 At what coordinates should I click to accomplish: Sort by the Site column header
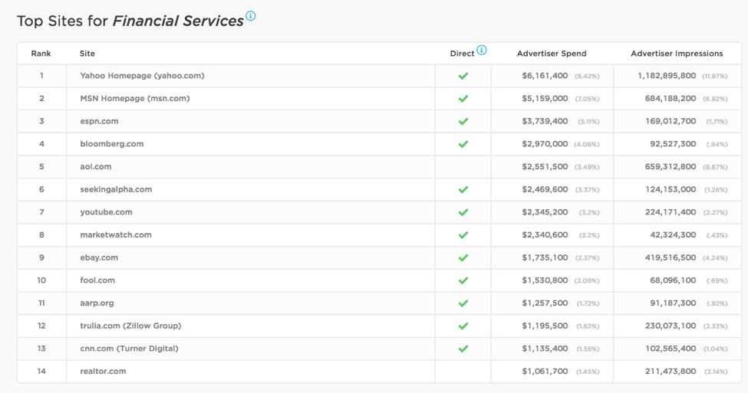coord(87,54)
